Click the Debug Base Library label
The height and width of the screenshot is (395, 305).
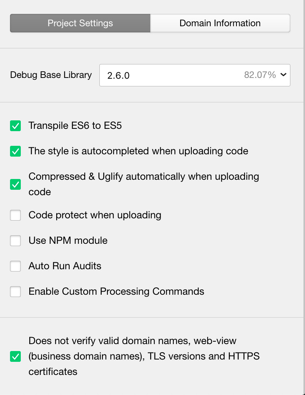pos(51,75)
